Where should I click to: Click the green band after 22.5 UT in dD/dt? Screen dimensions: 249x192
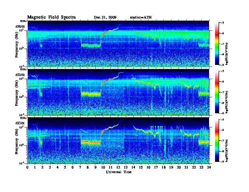click(204, 94)
